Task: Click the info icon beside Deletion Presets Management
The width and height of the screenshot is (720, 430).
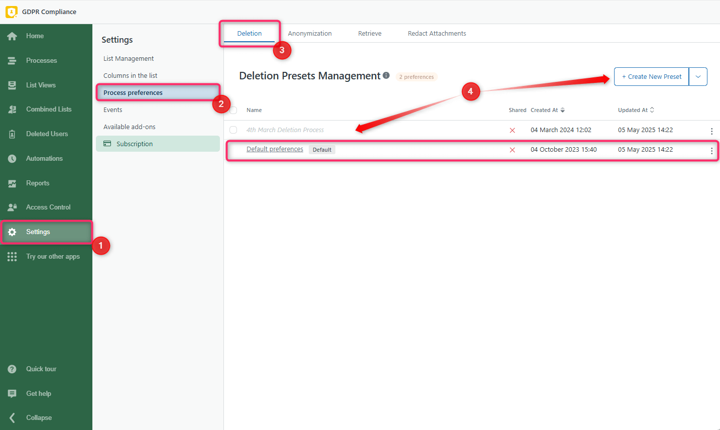Action: pyautogui.click(x=386, y=75)
